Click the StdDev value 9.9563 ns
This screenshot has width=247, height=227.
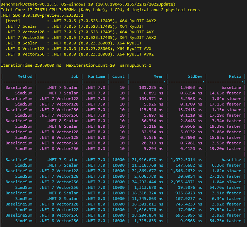[191, 221]
